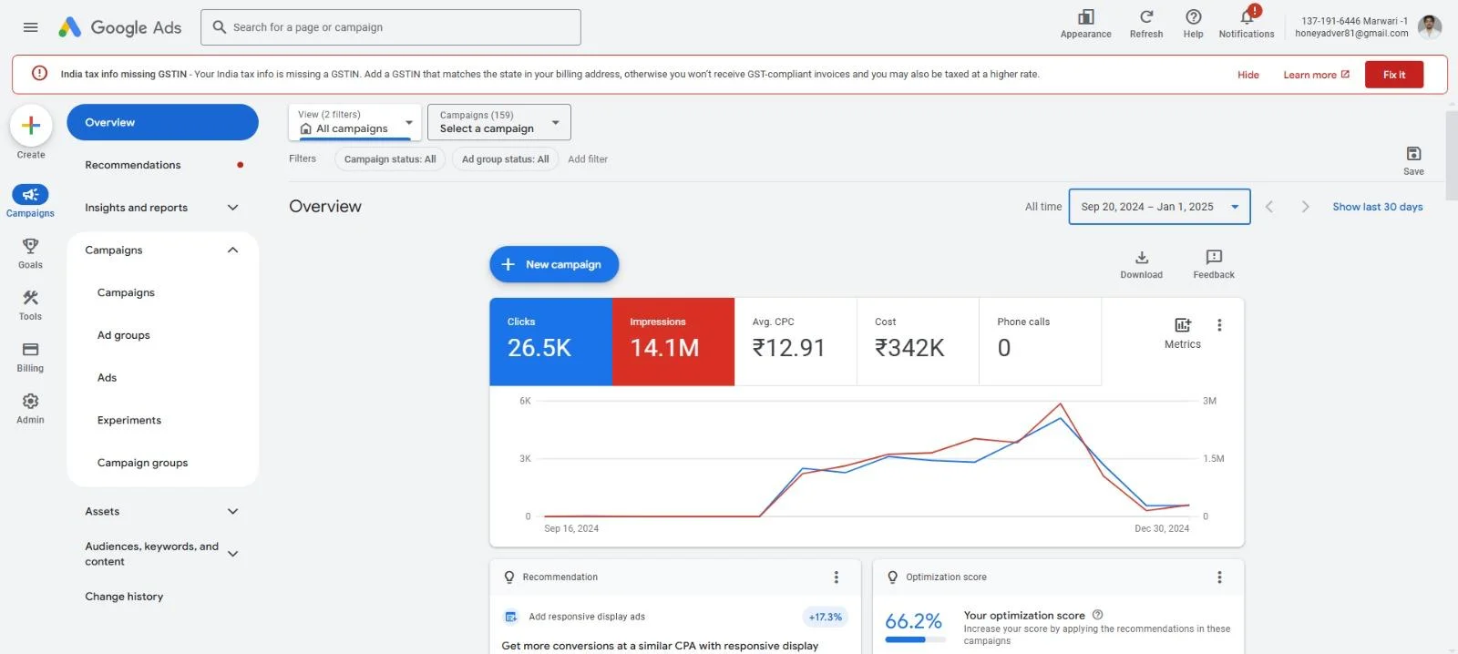Toggle the Impressions metric tile
Viewport: 1458px width, 654px height.
(673, 342)
